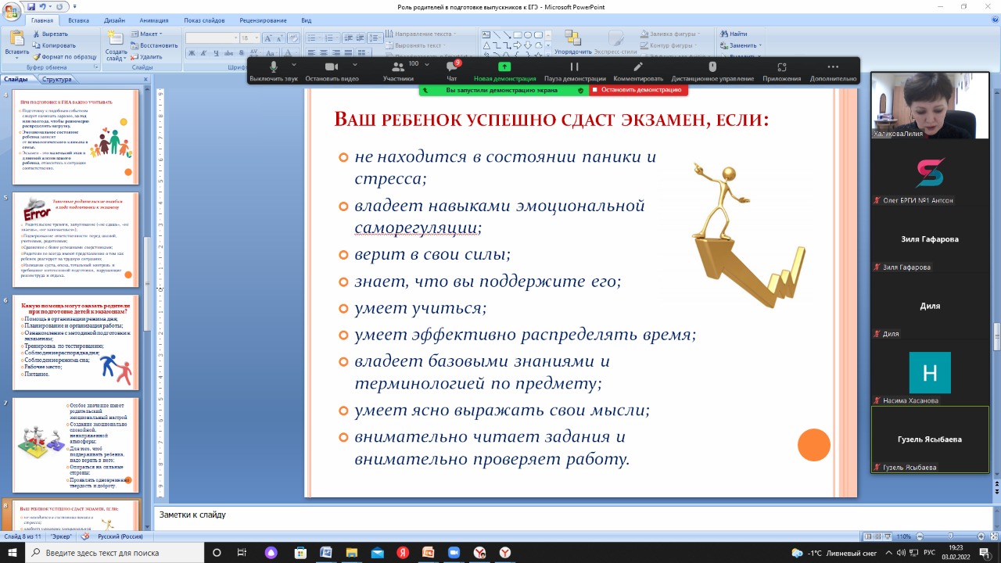Open Дополнительно three-dots menu
The image size is (1001, 563).
(833, 68)
